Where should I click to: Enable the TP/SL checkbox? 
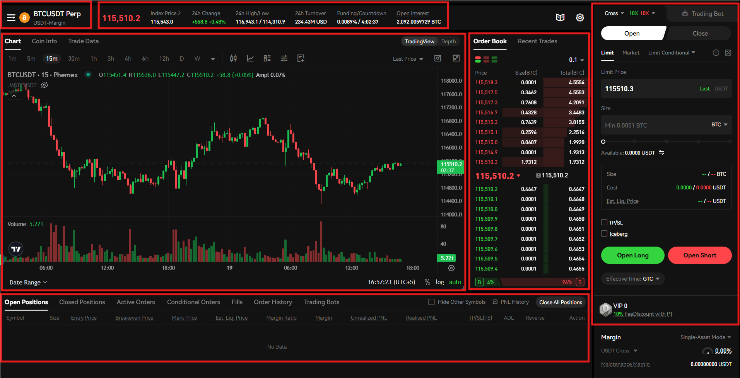(604, 222)
